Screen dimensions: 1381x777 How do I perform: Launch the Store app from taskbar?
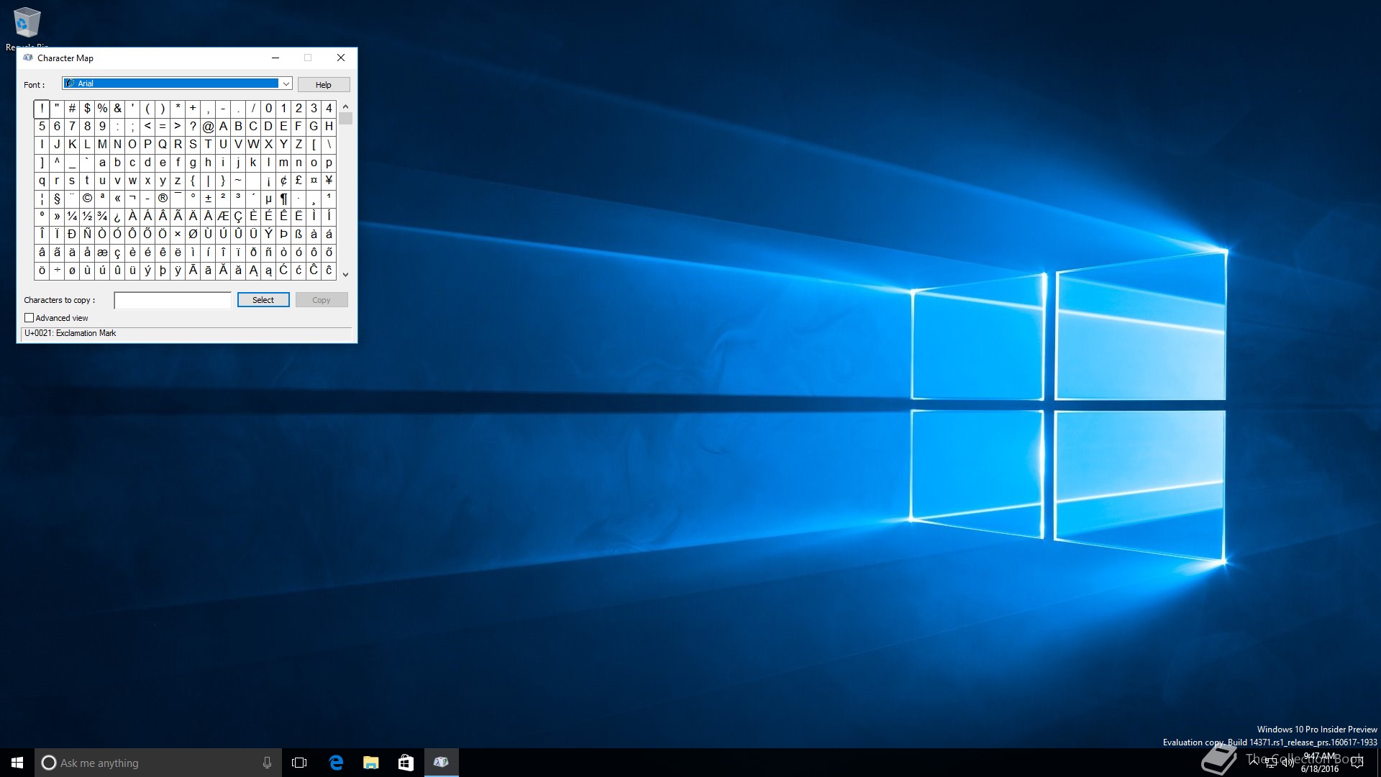pyautogui.click(x=406, y=763)
